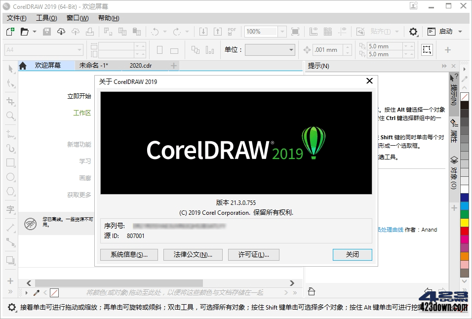Open the zoom level dropdown at 100%
The height and width of the screenshot is (319, 472).
point(281,31)
